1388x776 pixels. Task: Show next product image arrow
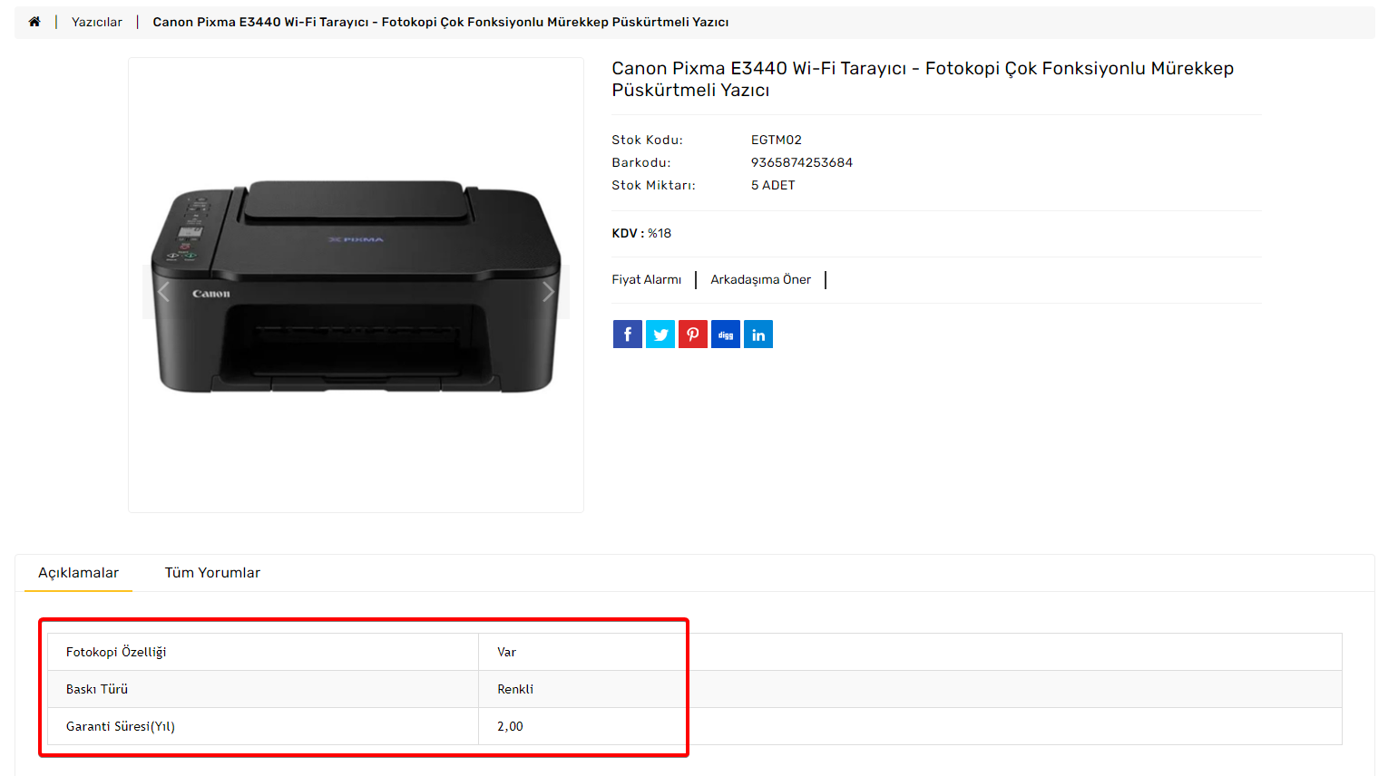tap(548, 292)
